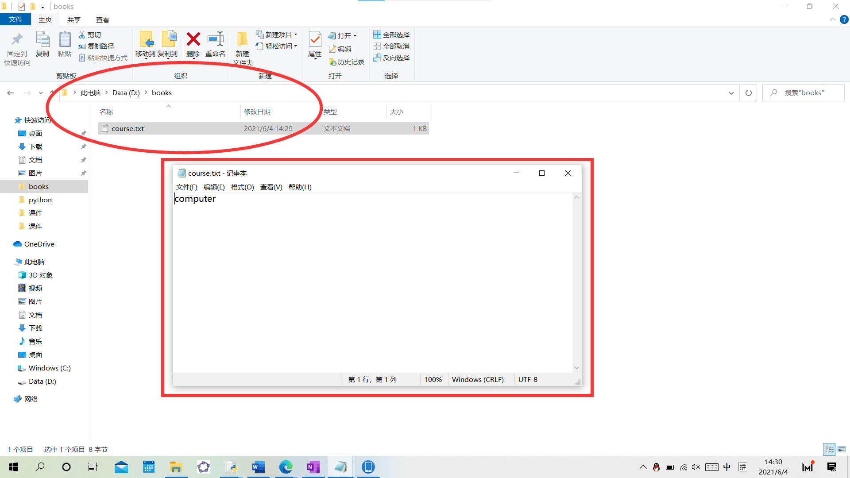This screenshot has height=478, width=850.
Task: Click Pin to Quick access (固定到快速访问)
Action: pos(17,39)
